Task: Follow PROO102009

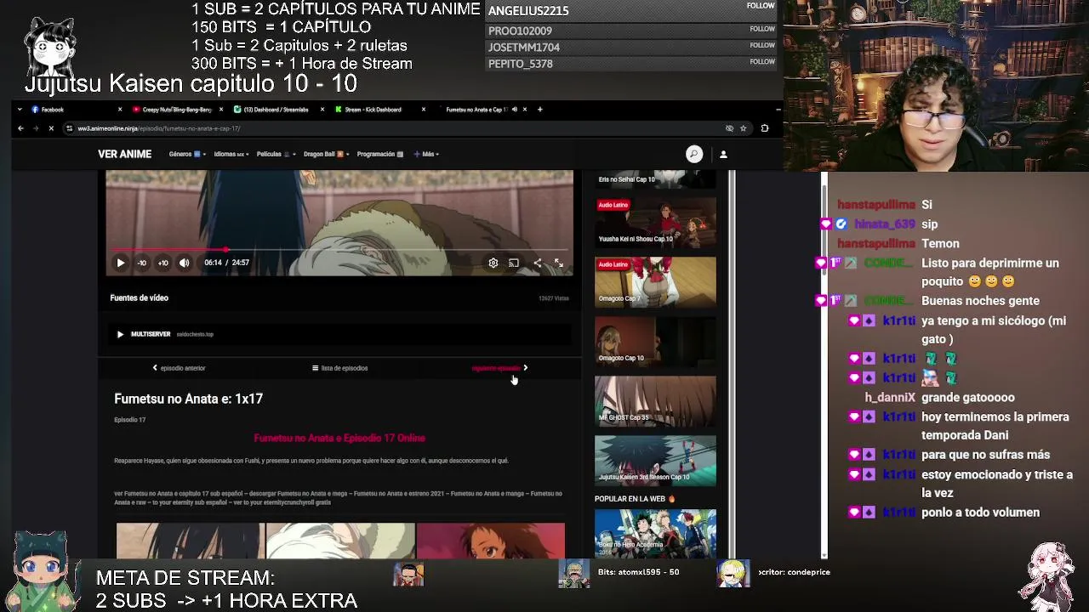Action: (762, 29)
